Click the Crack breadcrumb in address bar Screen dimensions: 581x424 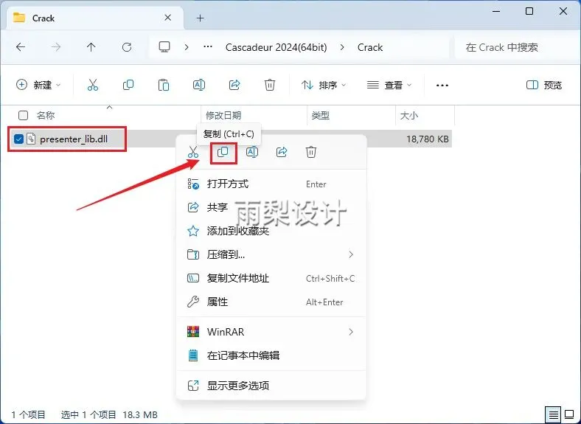pyautogui.click(x=370, y=47)
